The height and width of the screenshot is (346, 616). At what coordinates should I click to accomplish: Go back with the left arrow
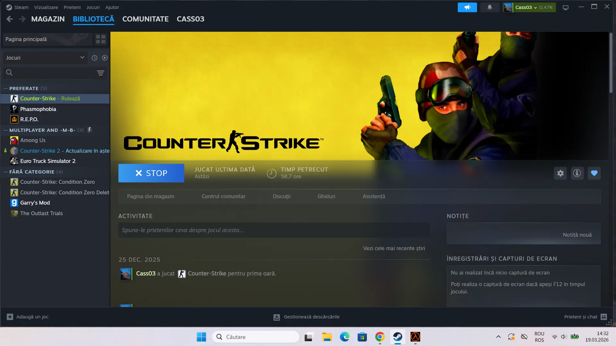(10, 19)
